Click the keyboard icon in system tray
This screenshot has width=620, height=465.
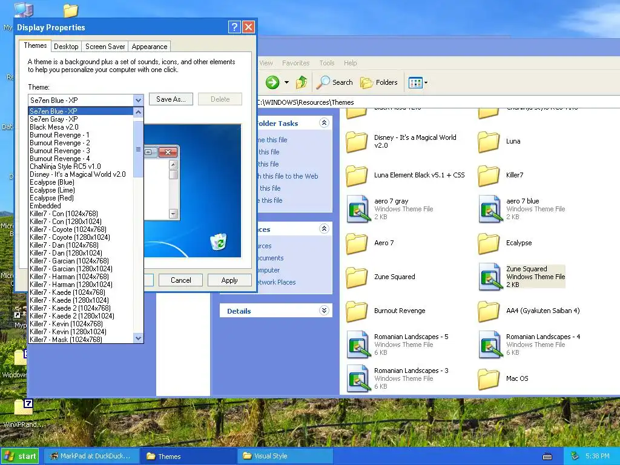tap(547, 457)
